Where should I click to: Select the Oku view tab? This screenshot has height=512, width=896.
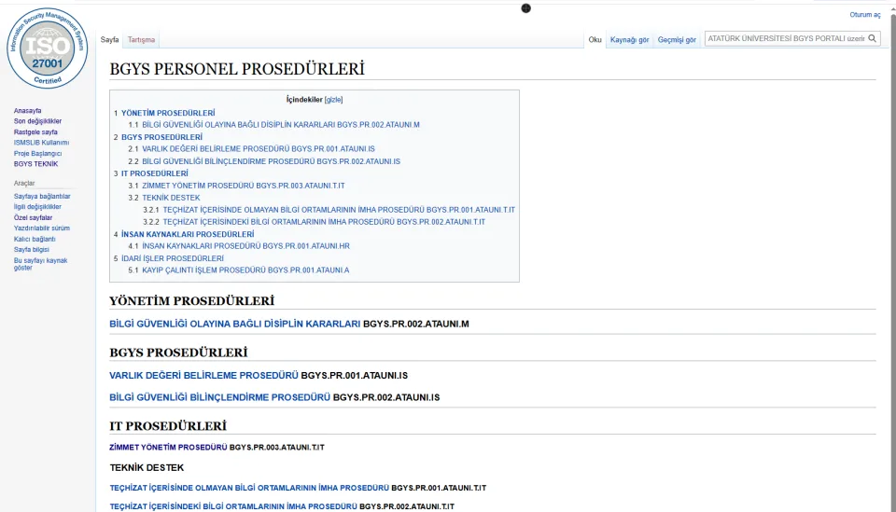coord(595,39)
